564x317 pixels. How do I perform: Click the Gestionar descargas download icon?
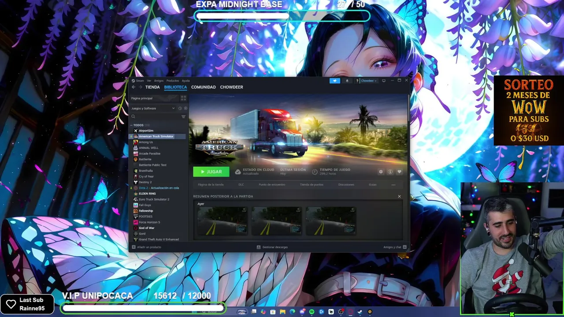[259, 247]
